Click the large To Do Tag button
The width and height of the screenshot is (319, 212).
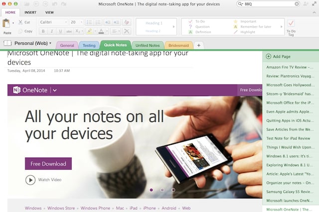click(291, 27)
